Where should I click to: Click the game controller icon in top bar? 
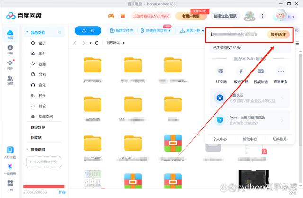point(111,16)
